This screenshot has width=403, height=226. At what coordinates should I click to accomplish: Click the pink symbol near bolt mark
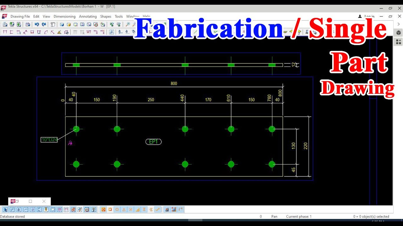pos(70,143)
